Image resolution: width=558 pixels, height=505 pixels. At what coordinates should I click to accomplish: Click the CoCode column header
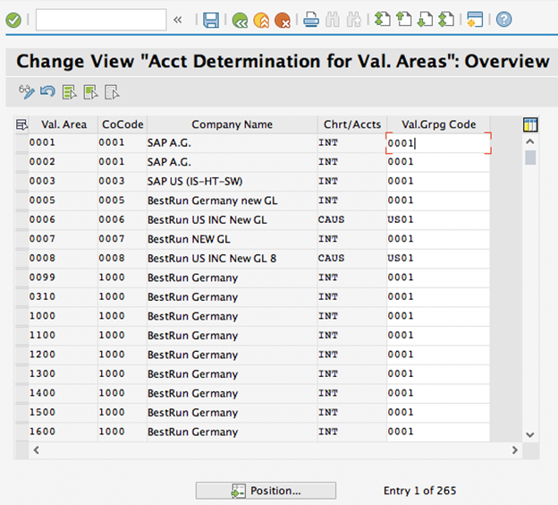(x=123, y=124)
